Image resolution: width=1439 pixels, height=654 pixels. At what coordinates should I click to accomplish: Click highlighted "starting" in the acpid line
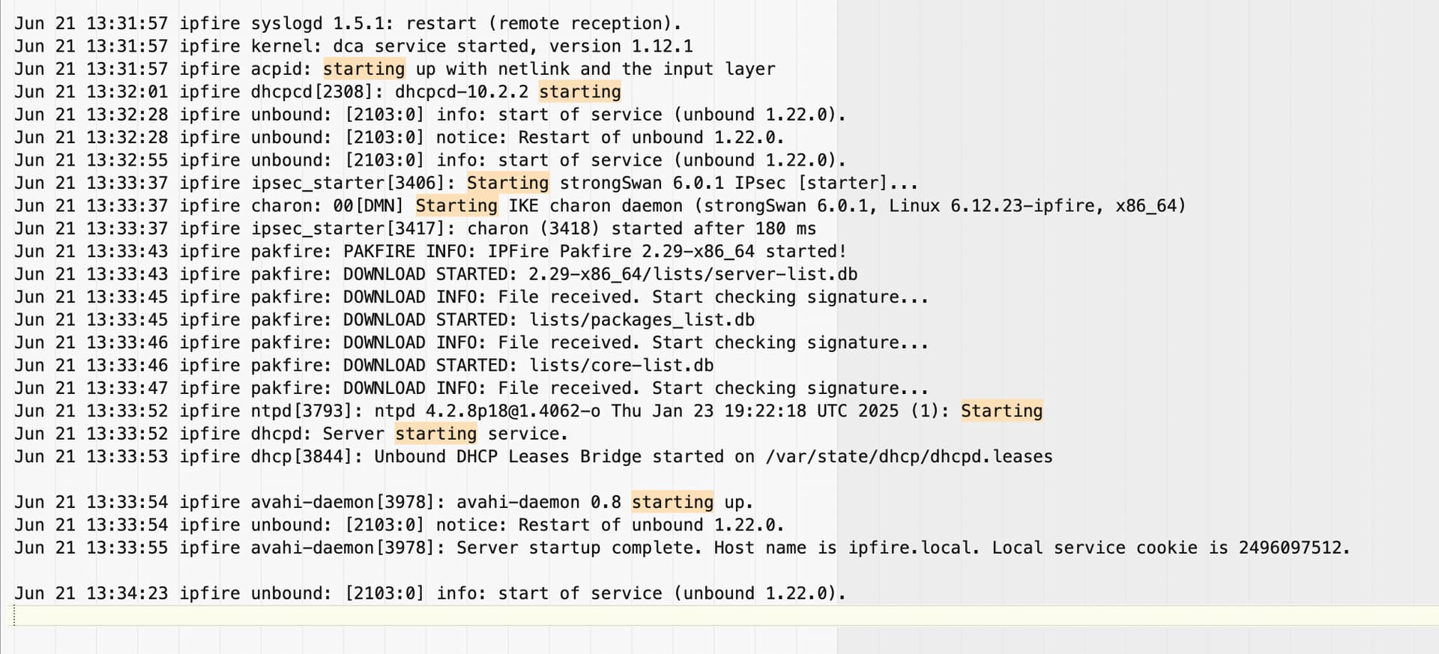coord(364,69)
